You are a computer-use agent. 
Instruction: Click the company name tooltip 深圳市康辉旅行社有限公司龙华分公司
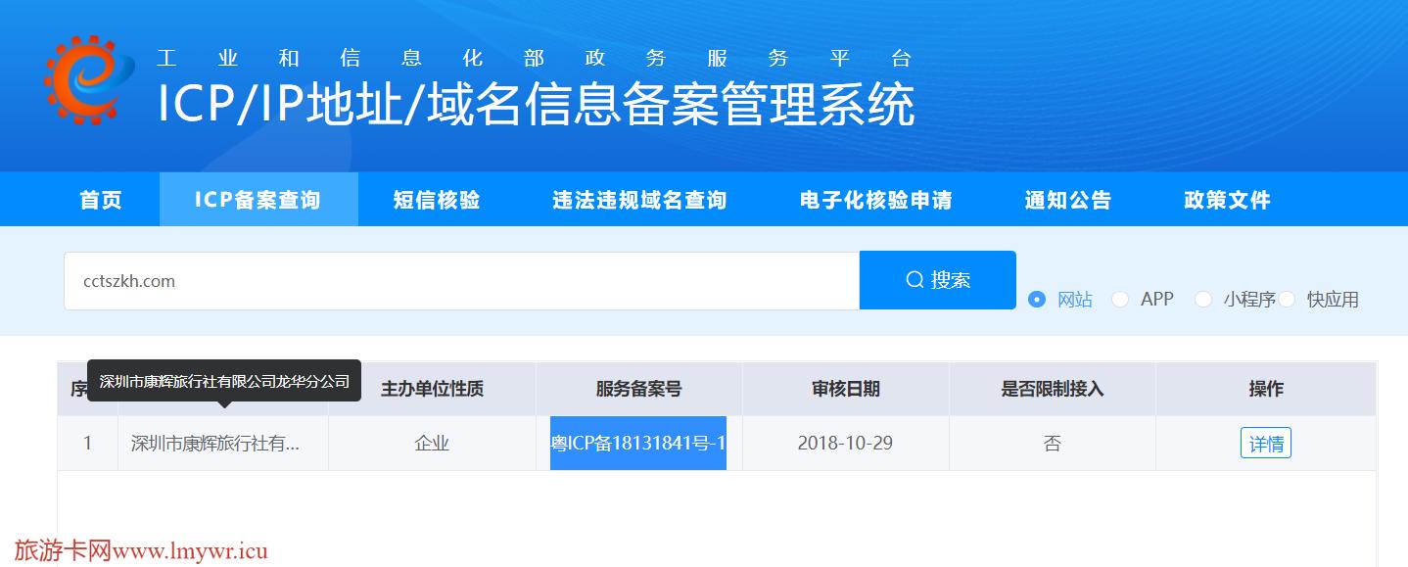(x=223, y=381)
